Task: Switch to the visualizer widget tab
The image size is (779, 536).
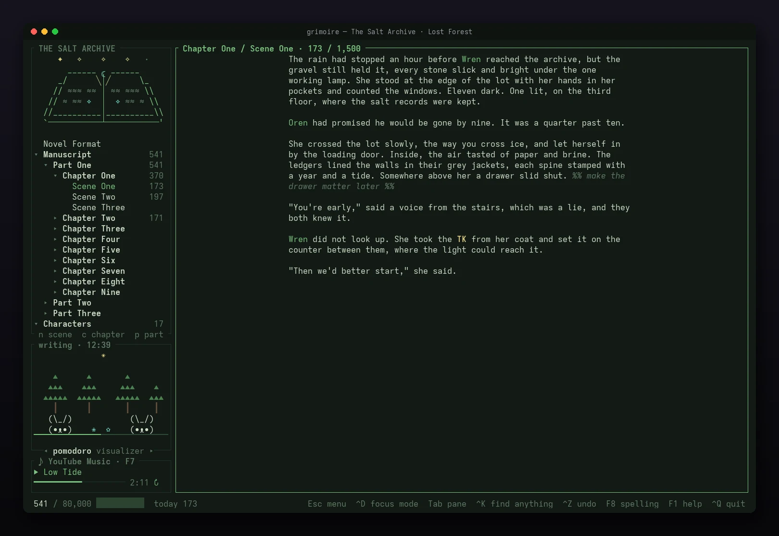Action: [x=120, y=451]
